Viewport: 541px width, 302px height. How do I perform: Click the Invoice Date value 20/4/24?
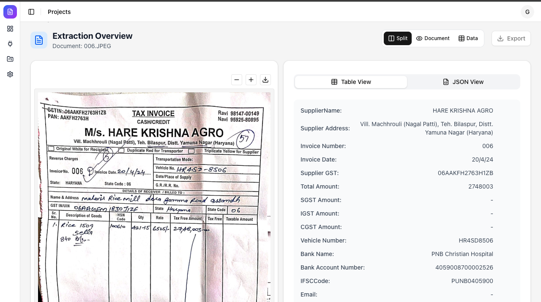pyautogui.click(x=483, y=159)
